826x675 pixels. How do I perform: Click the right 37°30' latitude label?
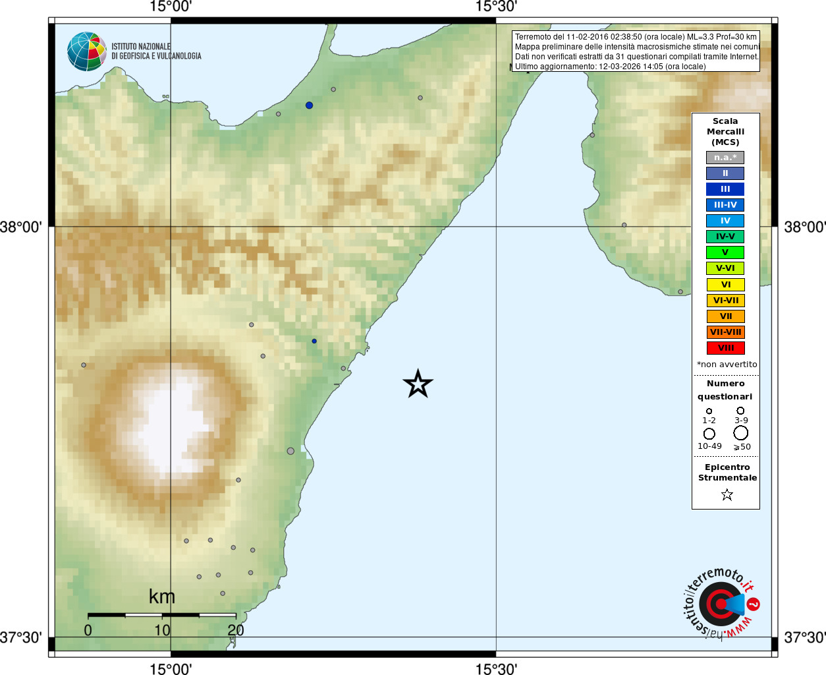coord(805,637)
